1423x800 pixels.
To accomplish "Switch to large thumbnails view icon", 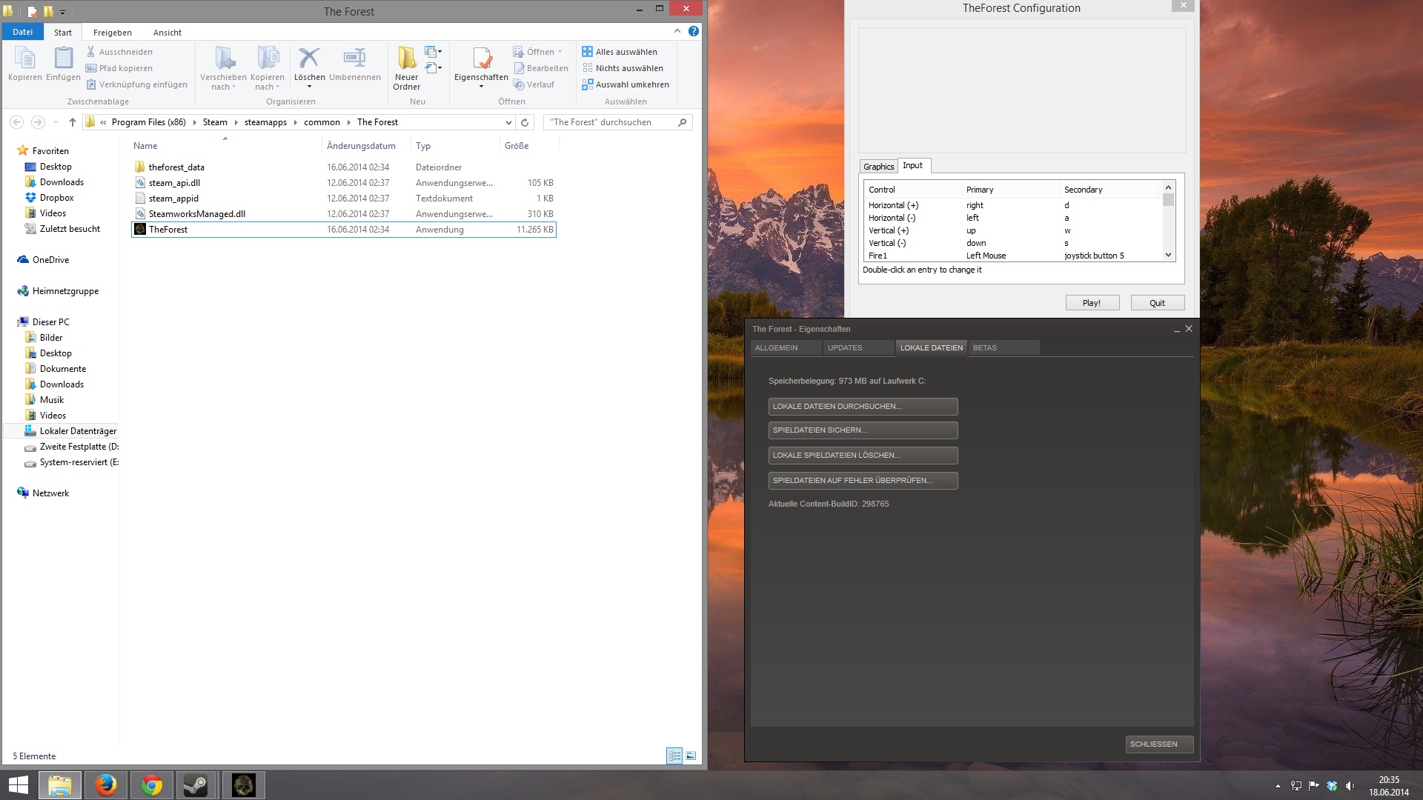I will pyautogui.click(x=691, y=756).
